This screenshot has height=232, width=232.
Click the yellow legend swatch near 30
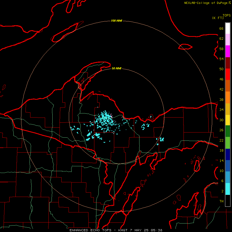click(x=228, y=120)
